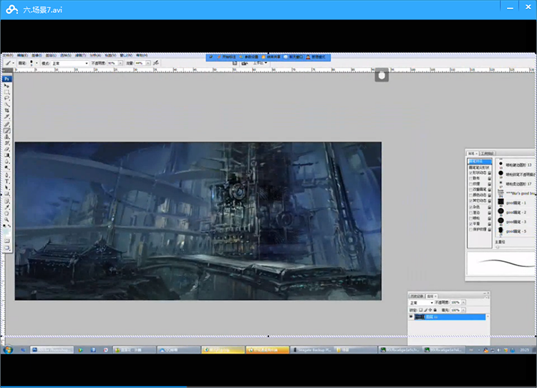Open the 文件(F) menu
The height and width of the screenshot is (388, 537).
[8, 55]
